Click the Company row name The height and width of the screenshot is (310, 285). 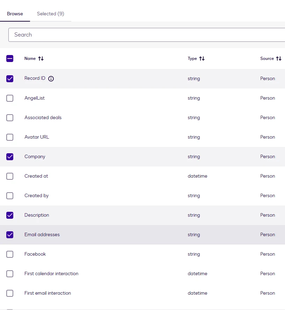(x=35, y=157)
